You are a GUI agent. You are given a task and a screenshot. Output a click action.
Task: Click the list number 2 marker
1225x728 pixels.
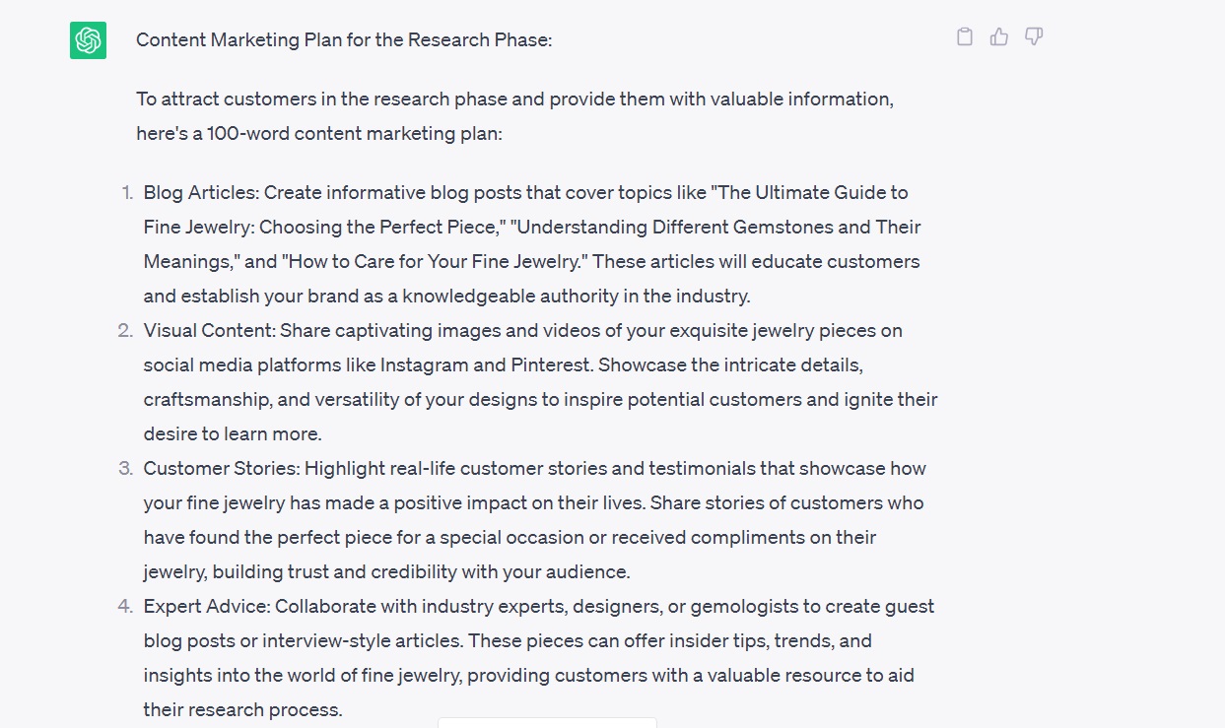[x=125, y=331]
